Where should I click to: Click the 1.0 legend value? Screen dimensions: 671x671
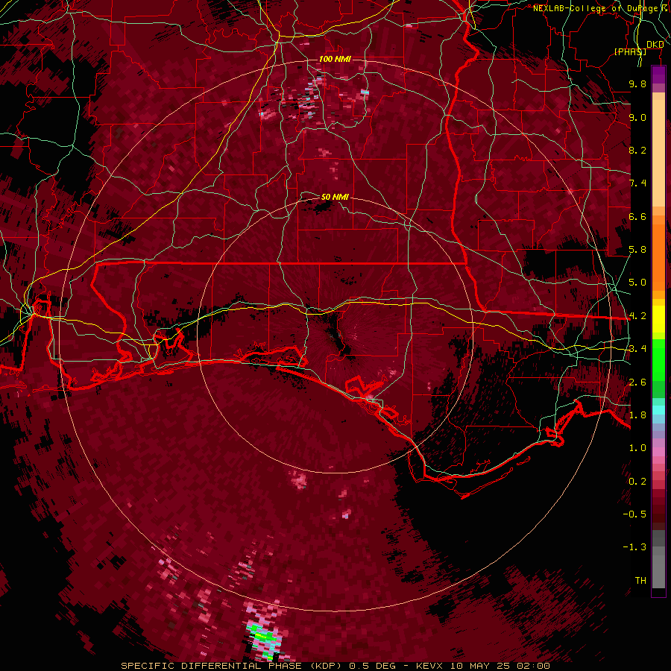pyautogui.click(x=637, y=448)
